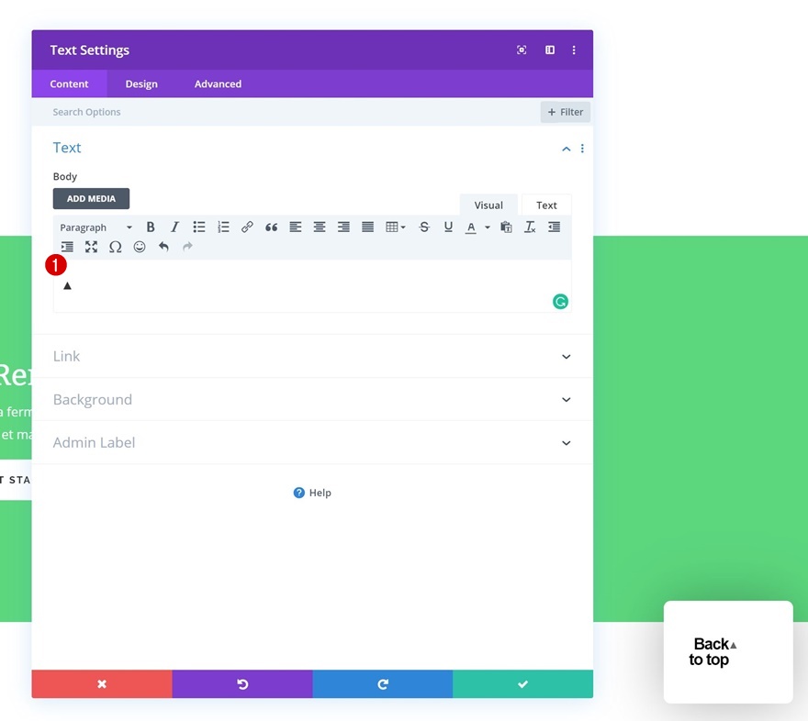Apply italic formatting
Viewport: 808px width, 721px height.
coord(174,227)
